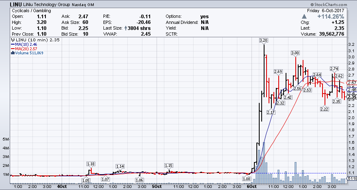The height and width of the screenshot is (190, 357).
Task: Click the LINU price bar icon in legend
Action: 13,40
